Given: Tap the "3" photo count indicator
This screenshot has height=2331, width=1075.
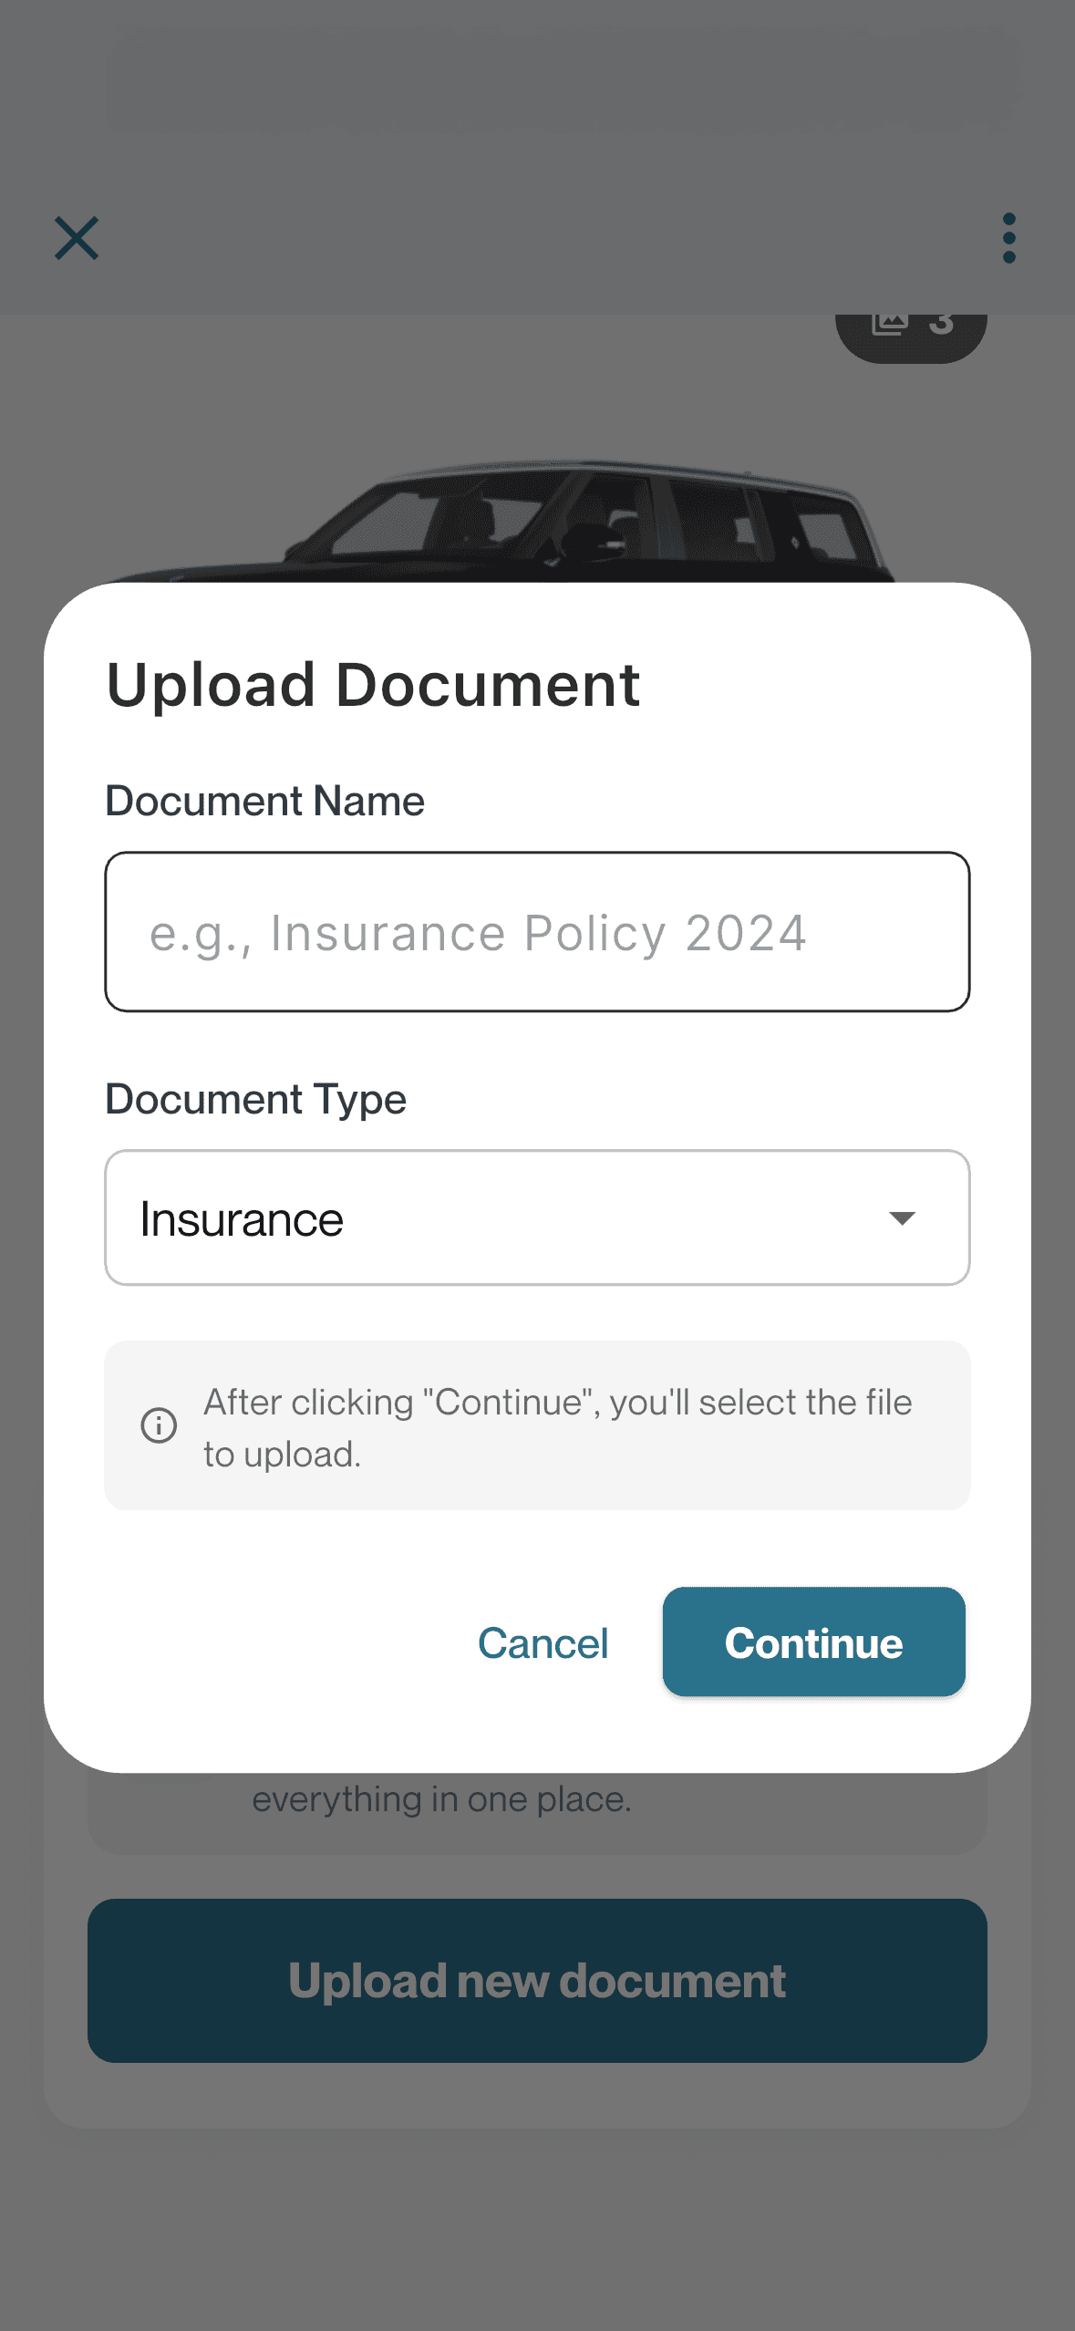Looking at the screenshot, I should pos(944,324).
